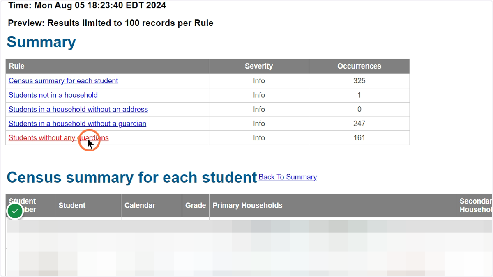The height and width of the screenshot is (277, 493).
Task: Click the Secondary Households column header
Action: pos(475,206)
